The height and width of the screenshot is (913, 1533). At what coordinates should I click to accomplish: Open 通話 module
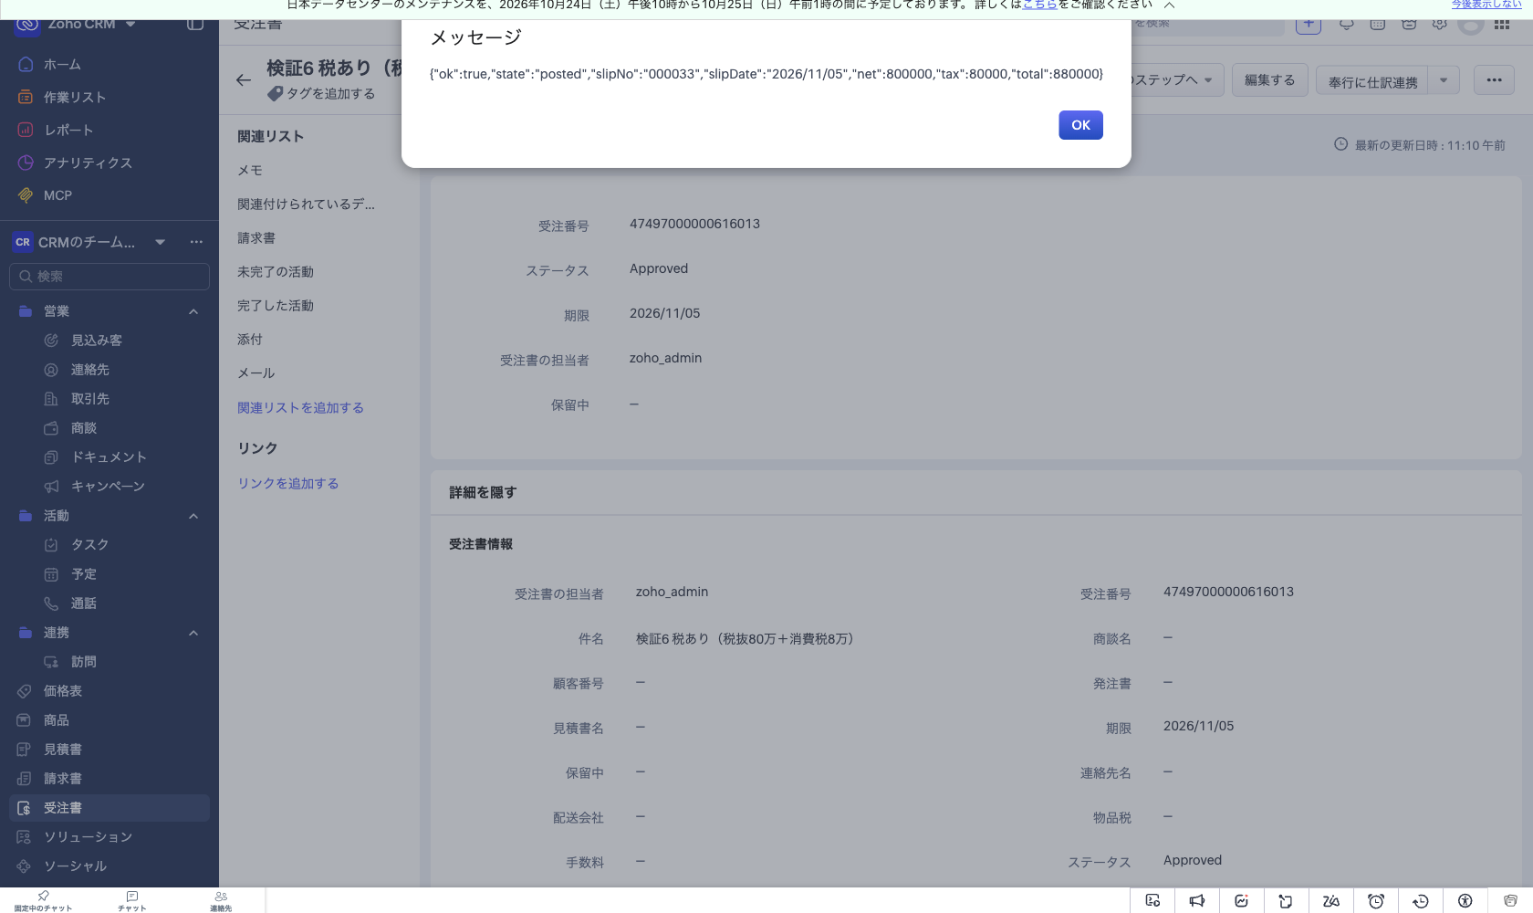(109, 603)
